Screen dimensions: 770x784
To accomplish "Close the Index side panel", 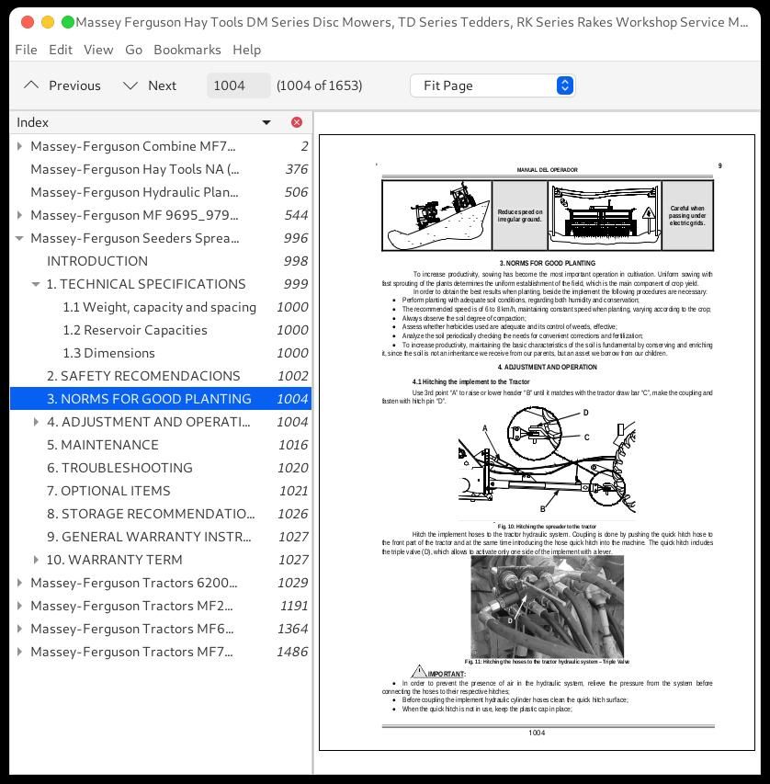I will [x=296, y=122].
